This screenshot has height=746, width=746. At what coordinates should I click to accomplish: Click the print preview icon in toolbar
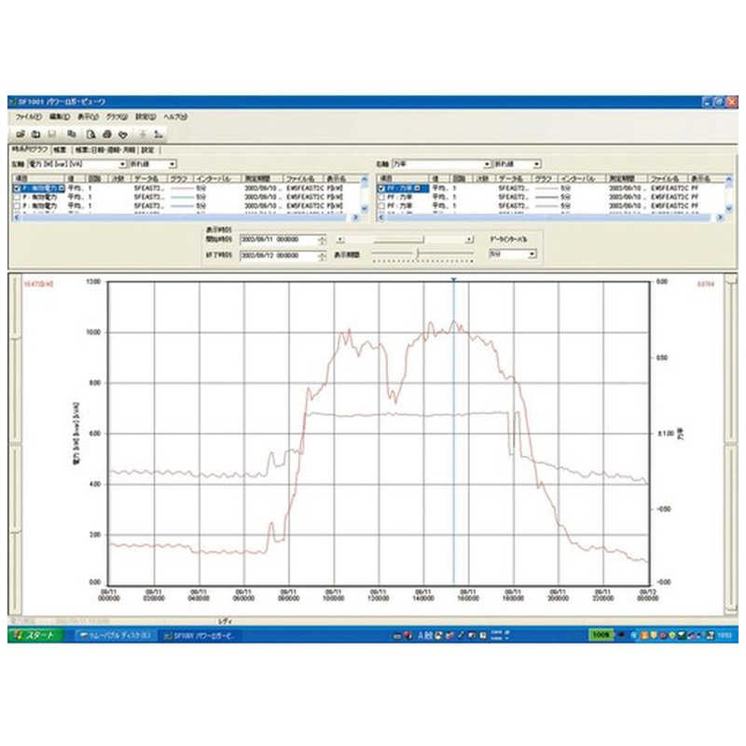(x=90, y=134)
